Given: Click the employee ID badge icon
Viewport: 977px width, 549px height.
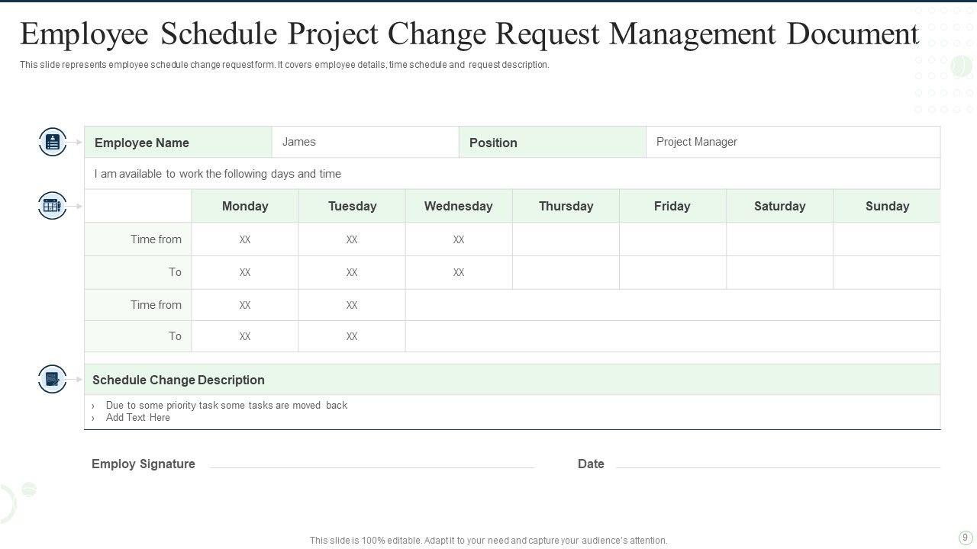Looking at the screenshot, I should (x=53, y=142).
